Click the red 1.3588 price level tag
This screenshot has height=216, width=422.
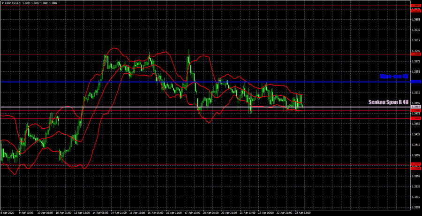[415, 54]
